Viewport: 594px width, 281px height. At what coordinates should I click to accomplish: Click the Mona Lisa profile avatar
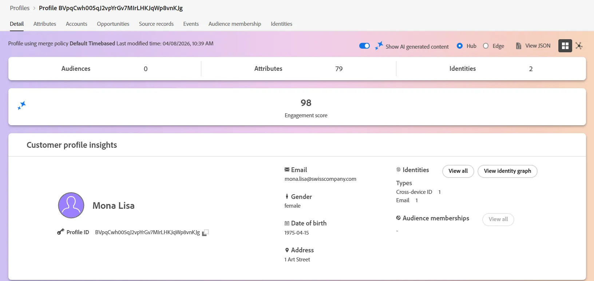click(x=71, y=205)
